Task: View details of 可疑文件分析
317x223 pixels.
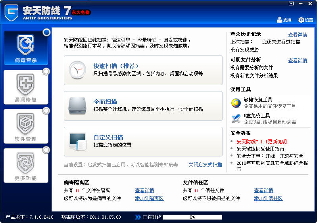Action: [x=298, y=60]
